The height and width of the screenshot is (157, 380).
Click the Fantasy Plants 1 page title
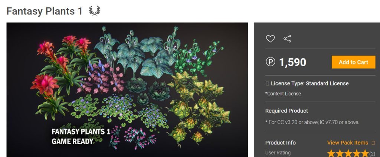pyautogui.click(x=45, y=11)
